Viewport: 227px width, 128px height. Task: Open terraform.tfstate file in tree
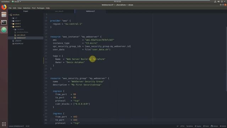point(22,32)
